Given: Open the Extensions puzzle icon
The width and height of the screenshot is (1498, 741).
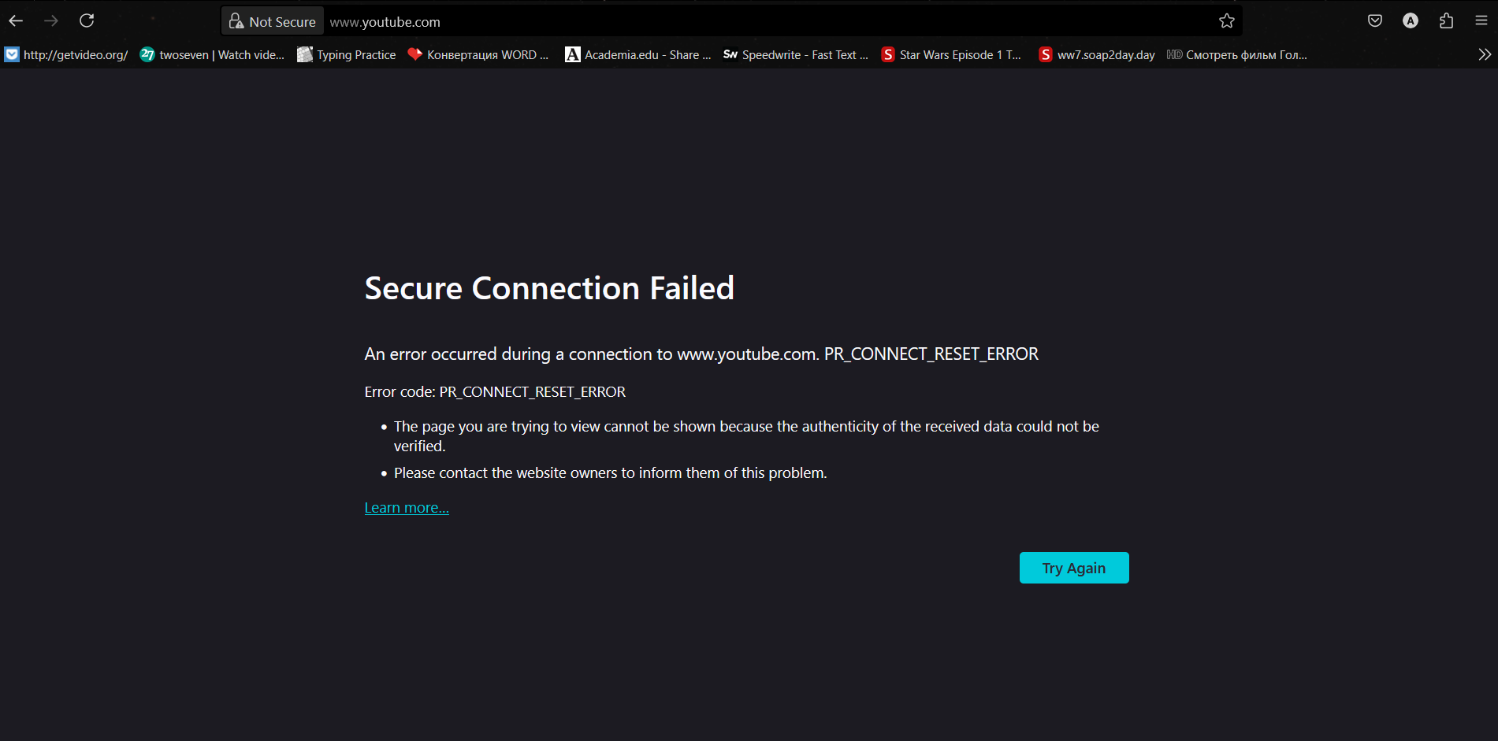Looking at the screenshot, I should tap(1446, 21).
